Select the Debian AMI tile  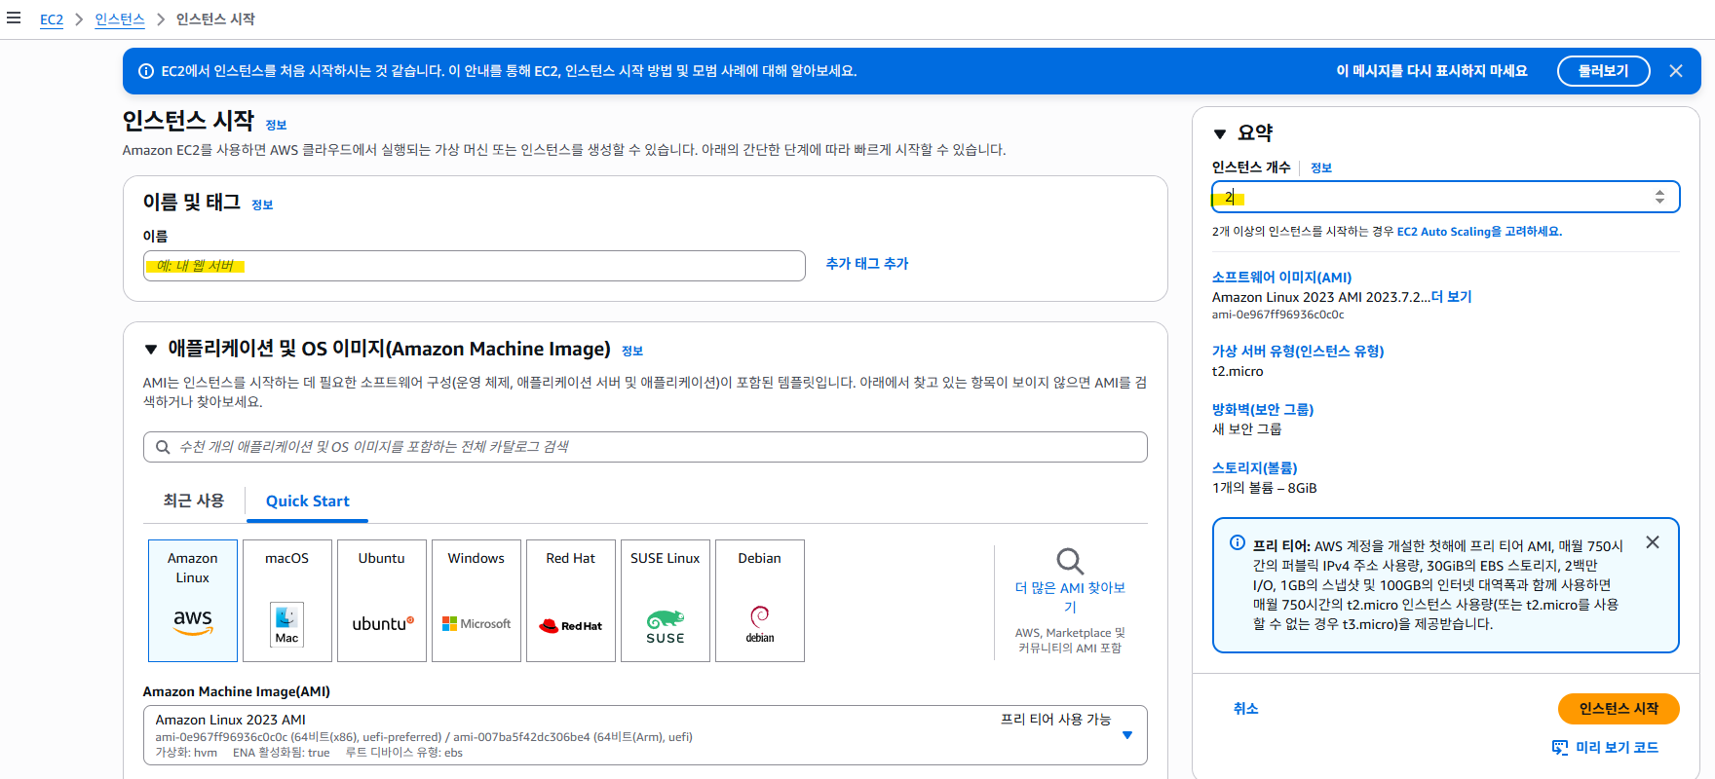tap(760, 601)
